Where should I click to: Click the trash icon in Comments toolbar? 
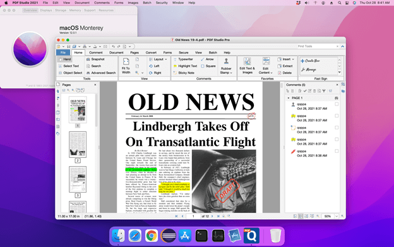click(314, 91)
